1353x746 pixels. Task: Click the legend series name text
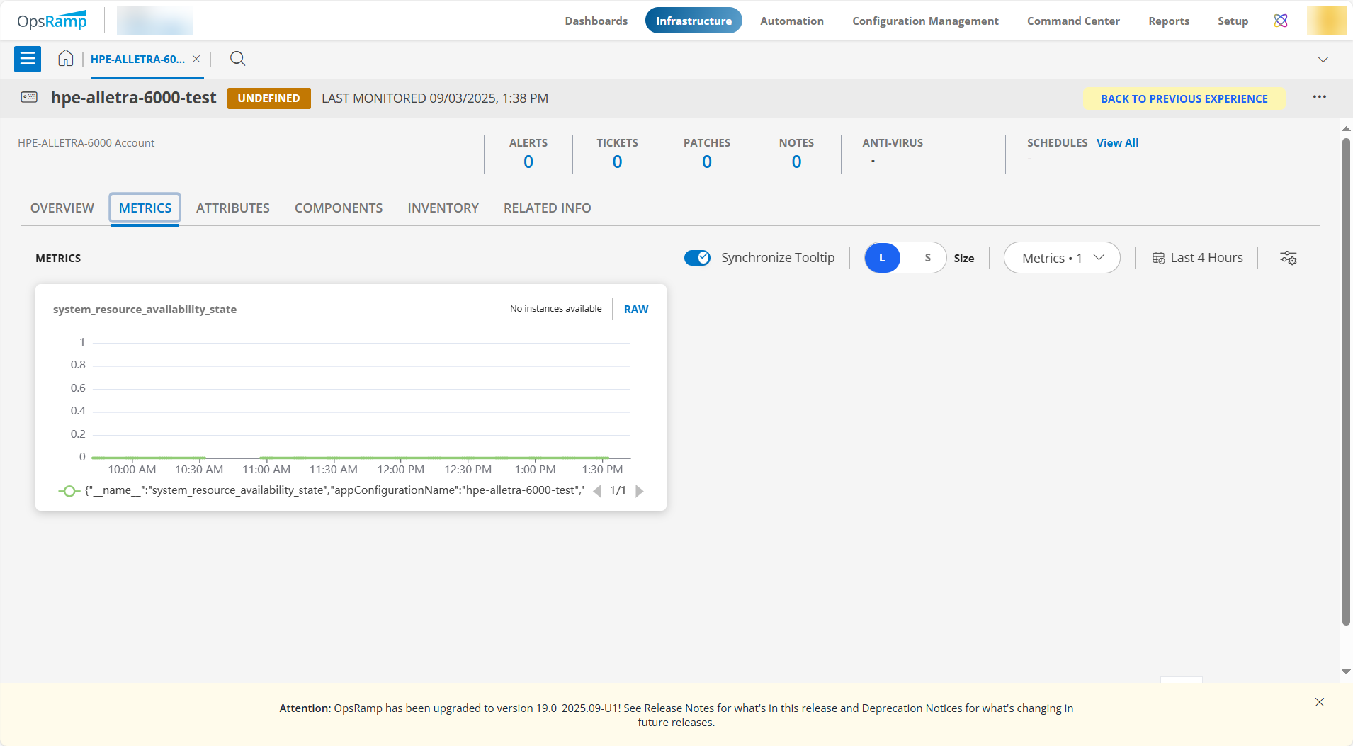pyautogui.click(x=334, y=490)
